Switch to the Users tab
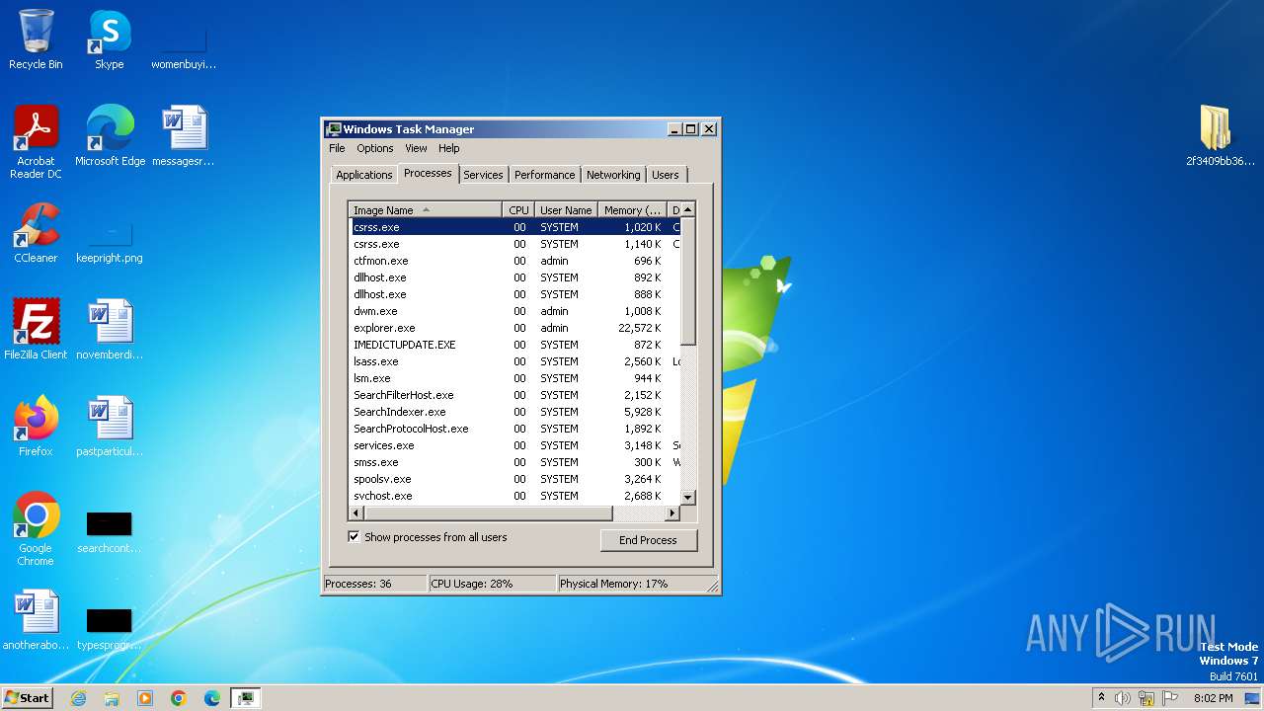The width and height of the screenshot is (1264, 711). click(x=666, y=175)
